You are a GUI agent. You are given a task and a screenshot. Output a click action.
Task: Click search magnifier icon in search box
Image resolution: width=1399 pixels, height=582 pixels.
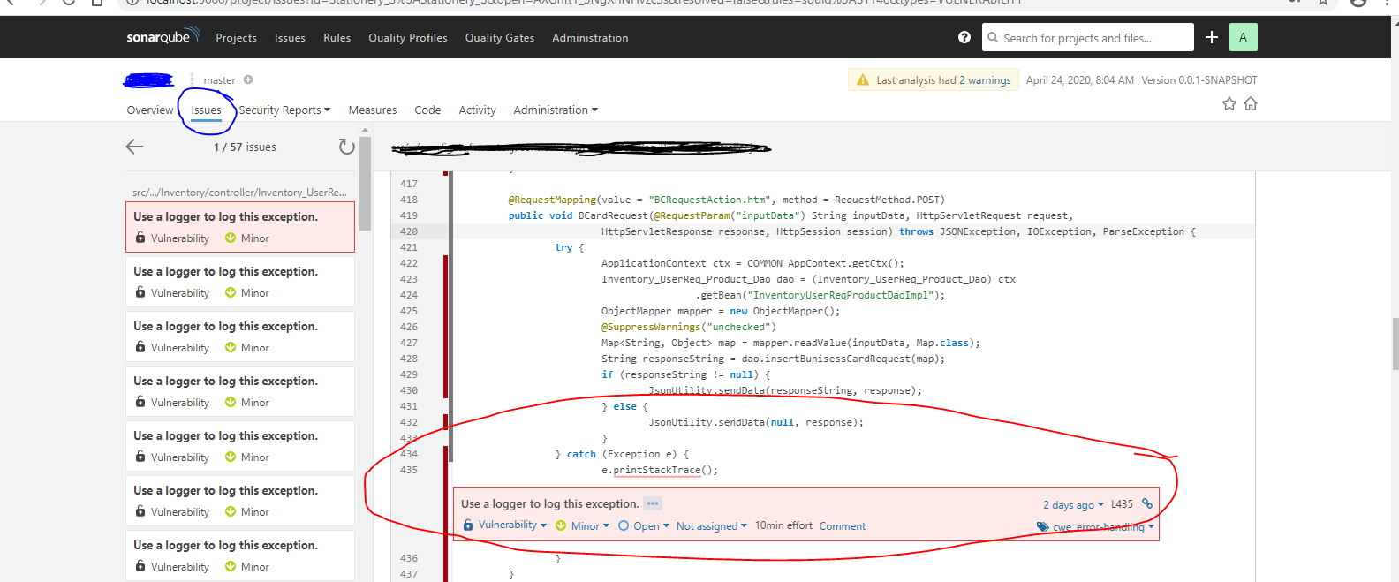point(993,37)
